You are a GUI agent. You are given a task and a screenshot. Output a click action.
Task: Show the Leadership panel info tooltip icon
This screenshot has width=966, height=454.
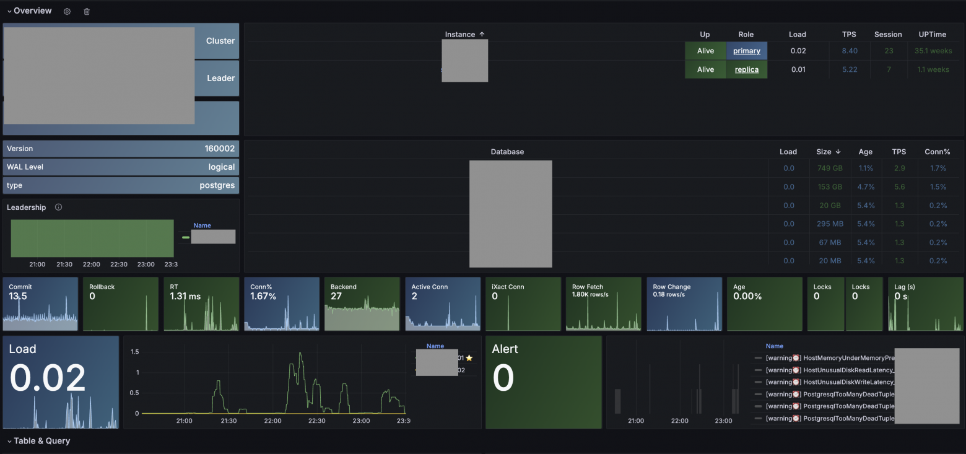(x=58, y=207)
